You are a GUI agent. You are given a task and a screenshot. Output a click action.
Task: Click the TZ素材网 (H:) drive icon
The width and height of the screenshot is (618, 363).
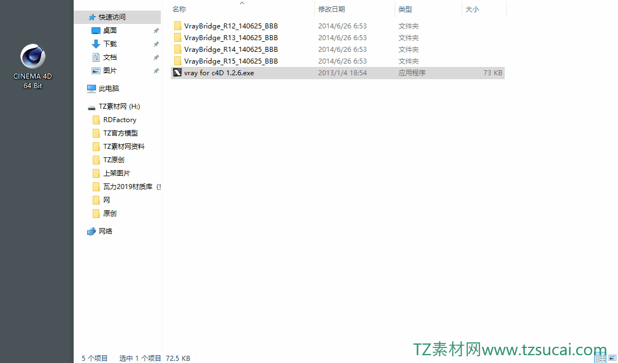pos(92,107)
